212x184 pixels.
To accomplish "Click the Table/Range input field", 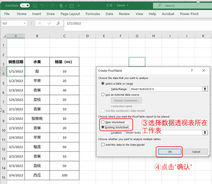I will tap(166, 89).
